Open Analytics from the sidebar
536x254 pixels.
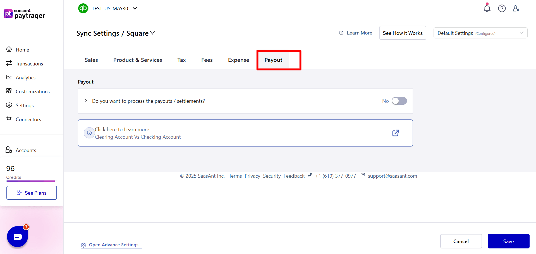coord(9,77)
